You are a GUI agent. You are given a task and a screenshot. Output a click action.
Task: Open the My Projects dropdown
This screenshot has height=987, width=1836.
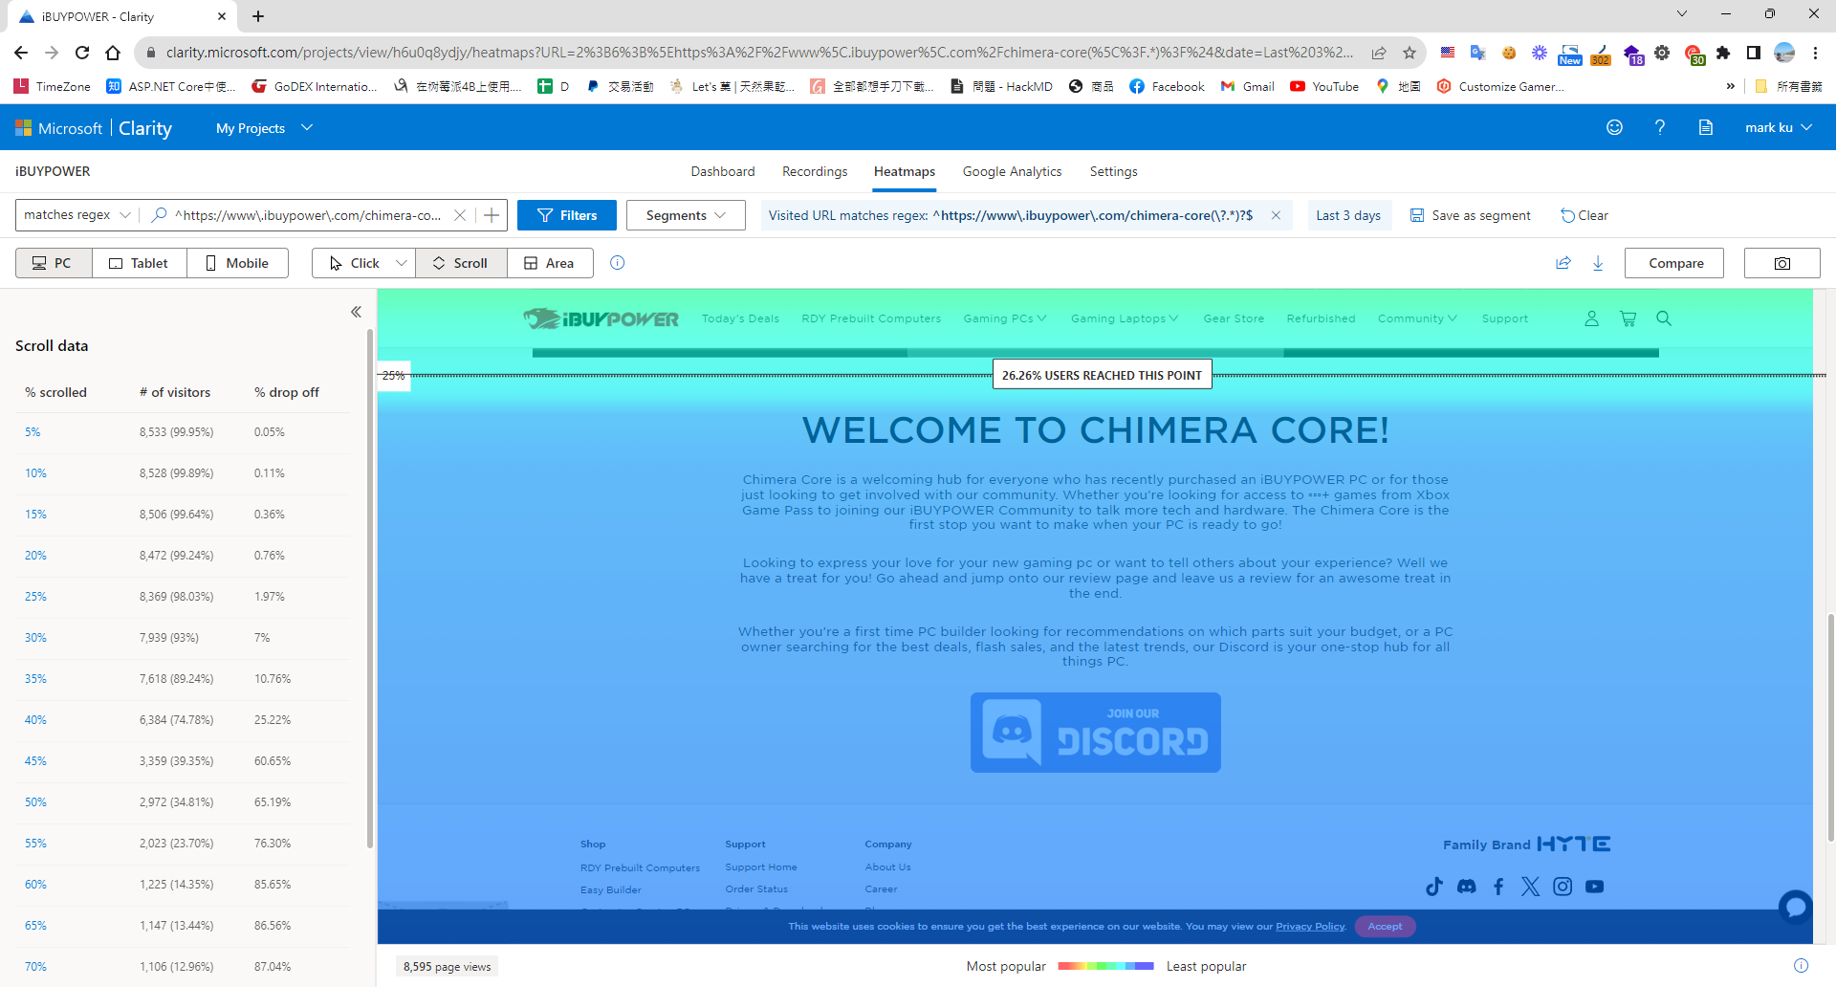(x=264, y=128)
